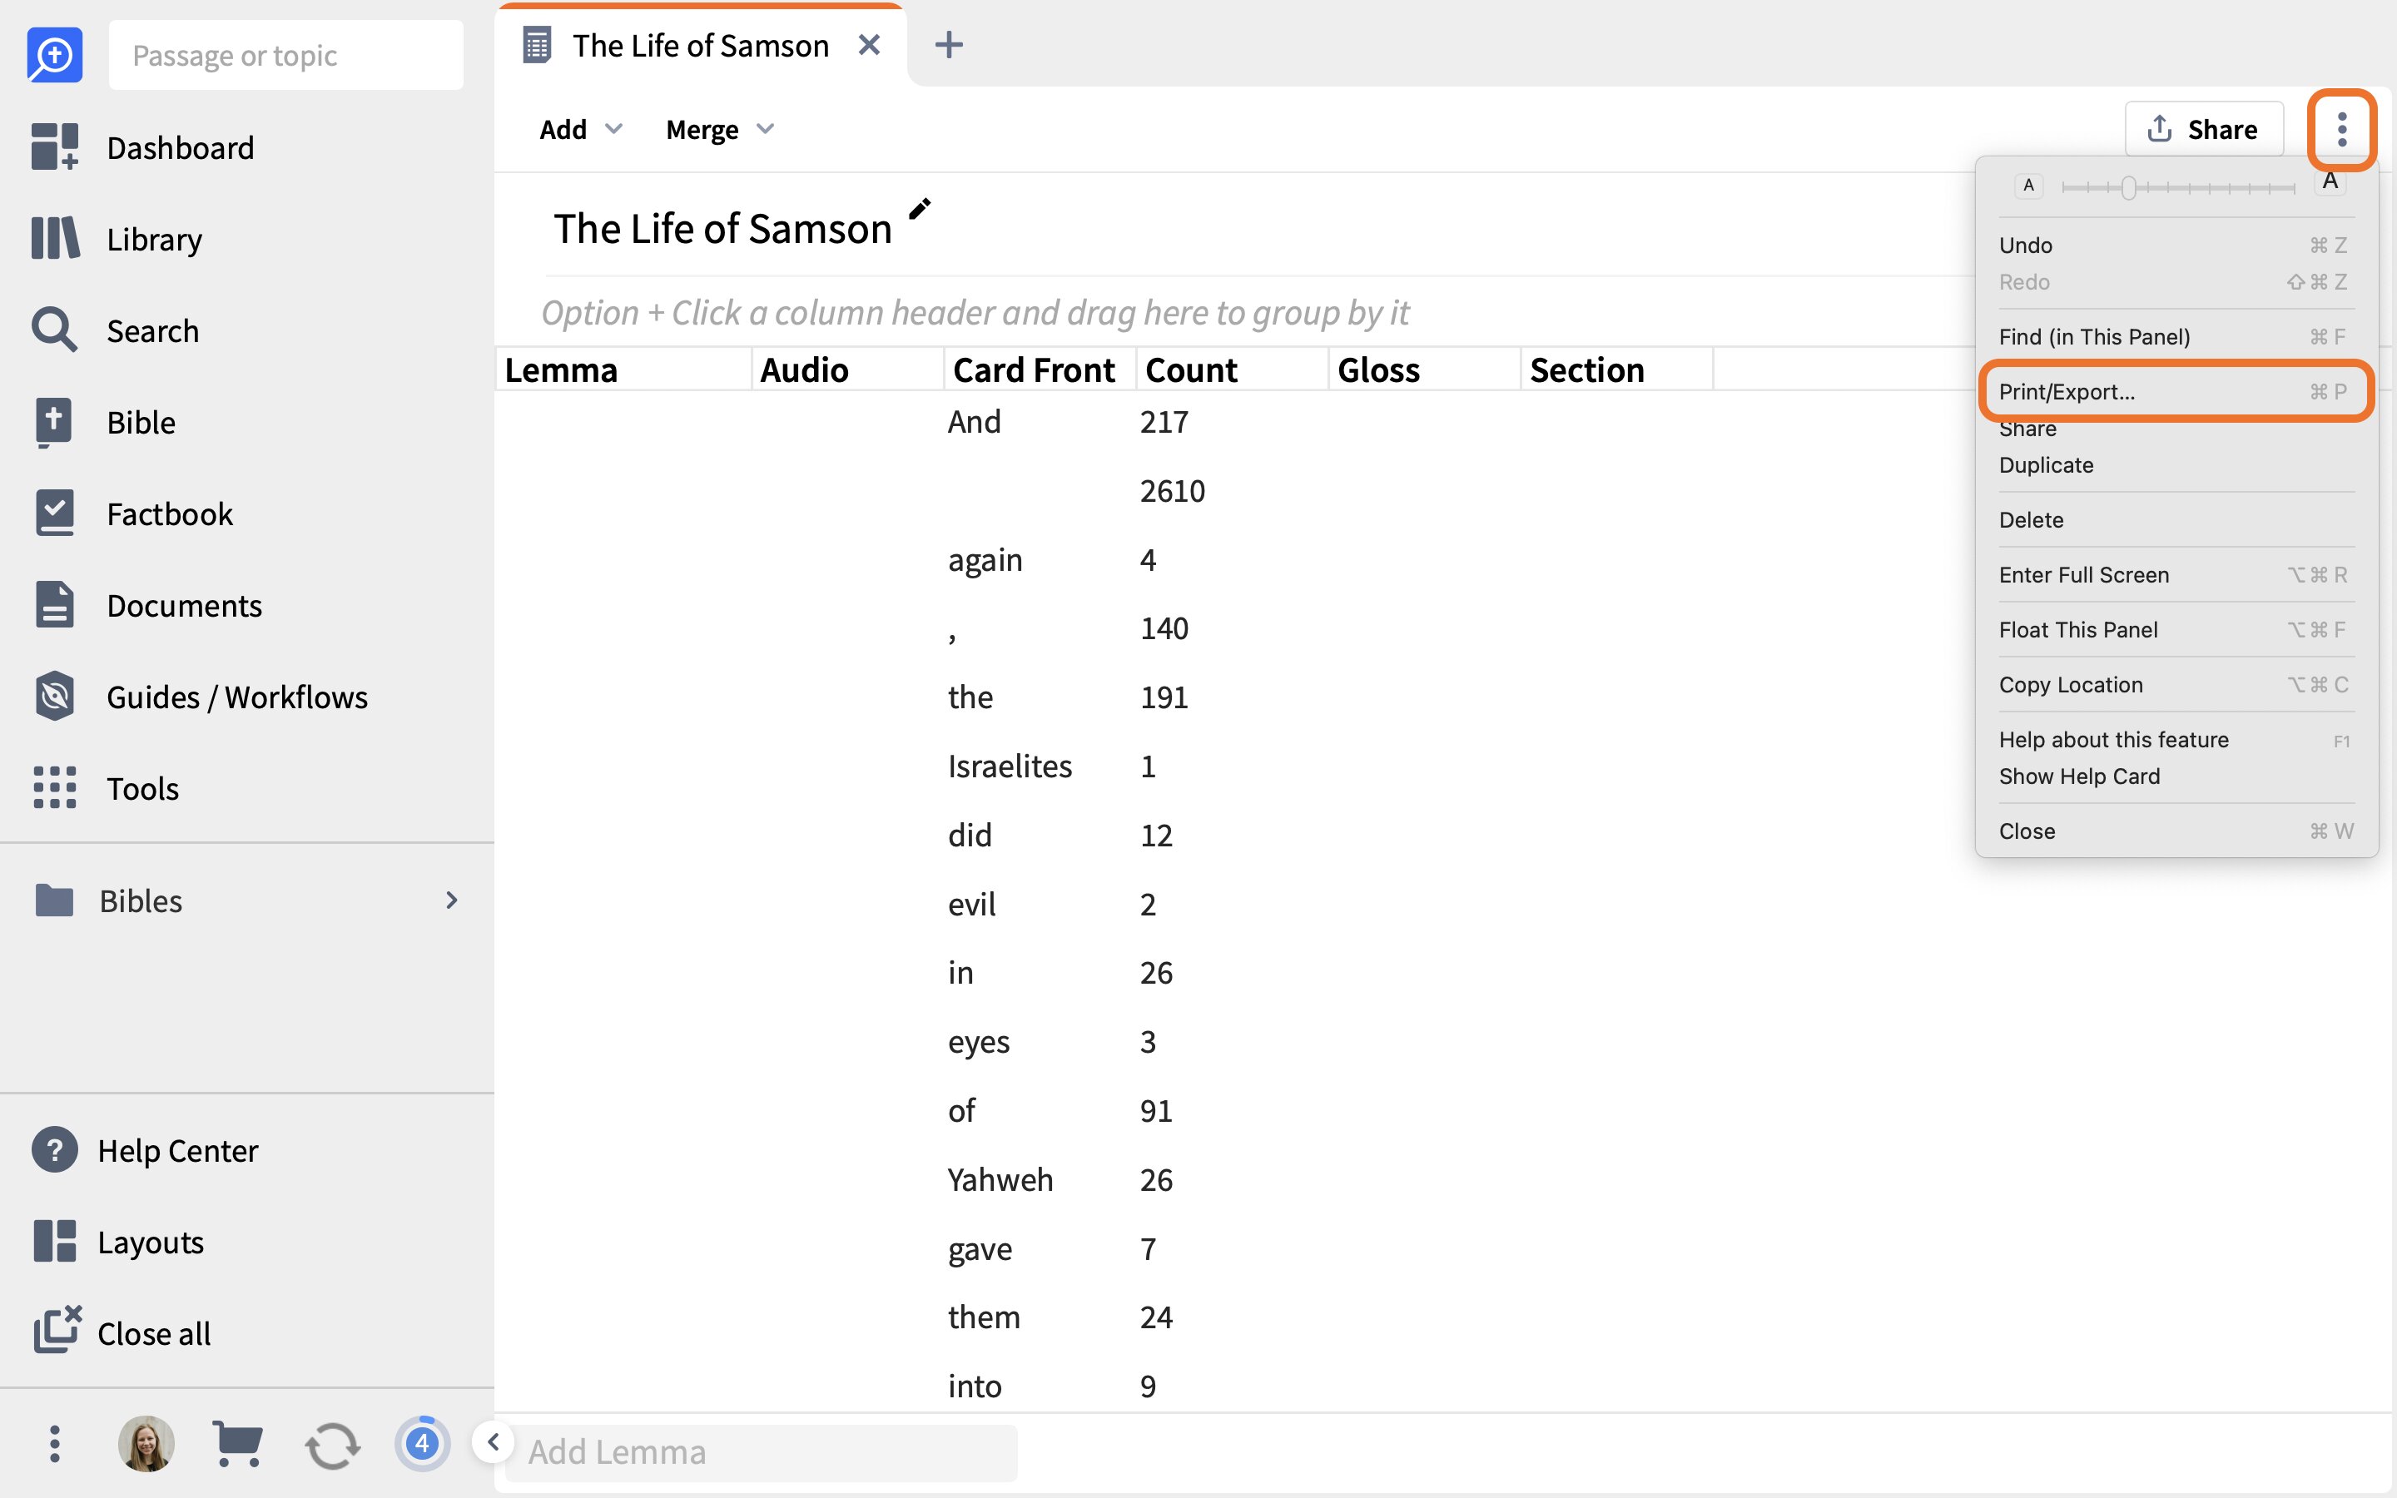Click the 'And' card front cell

(974, 422)
